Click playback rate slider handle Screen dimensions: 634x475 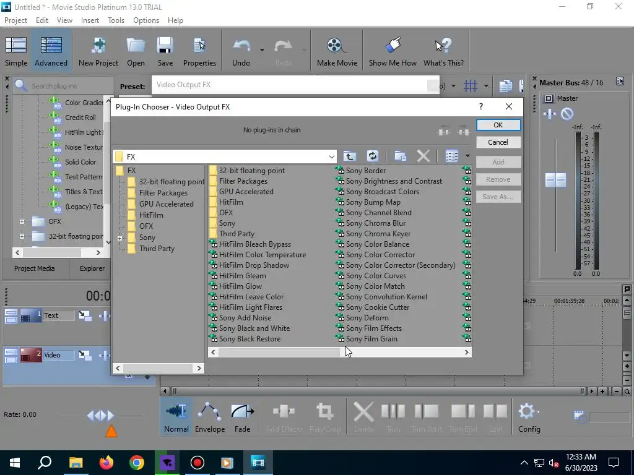tap(101, 415)
